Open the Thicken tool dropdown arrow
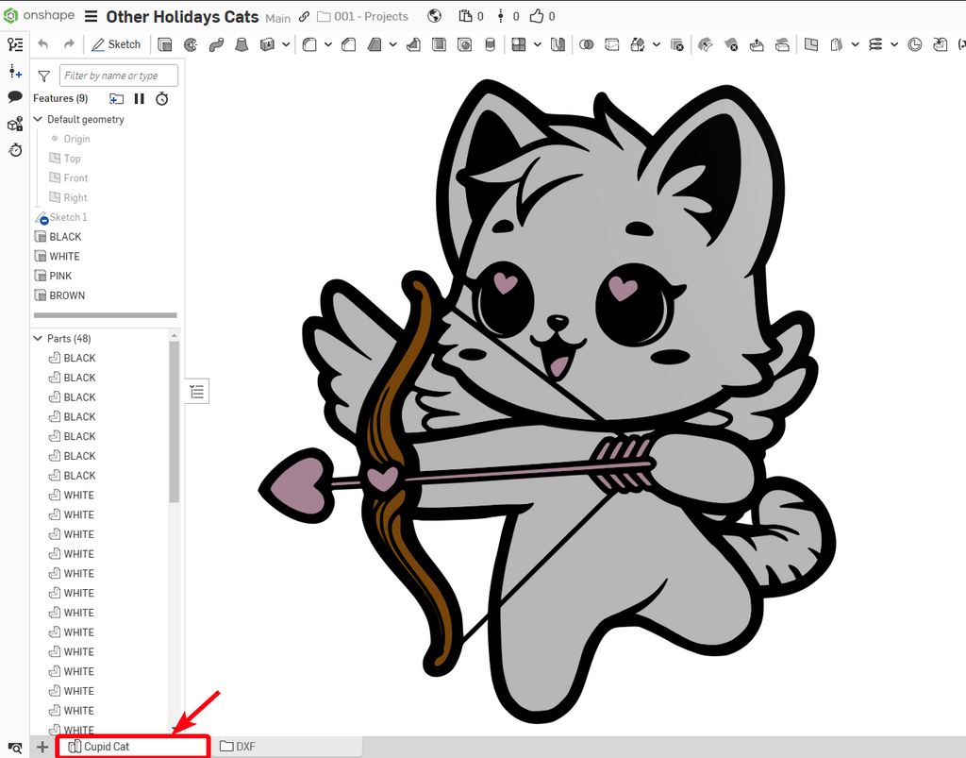Screen dimensions: 966x758 [x=286, y=44]
